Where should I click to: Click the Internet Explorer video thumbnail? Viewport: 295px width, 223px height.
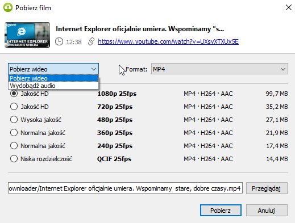27,35
